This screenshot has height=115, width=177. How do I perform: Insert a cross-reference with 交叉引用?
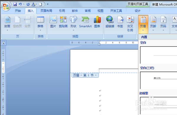(x=130, y=24)
